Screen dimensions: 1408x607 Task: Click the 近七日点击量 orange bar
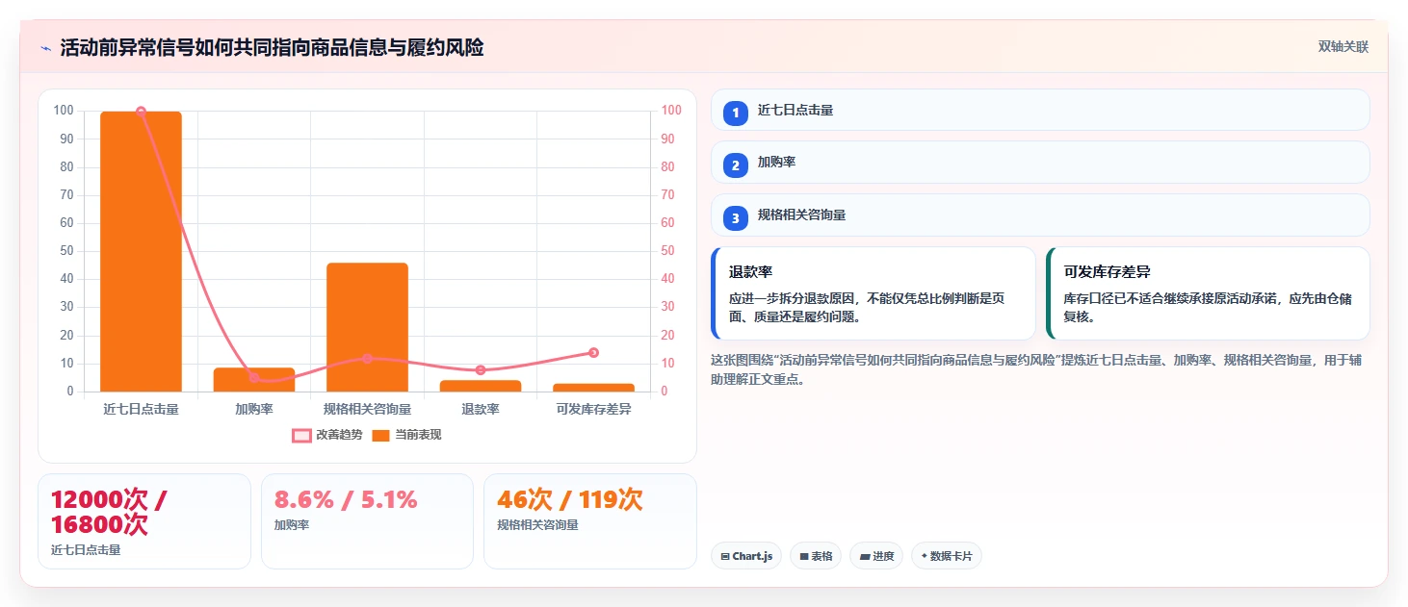[x=141, y=251]
